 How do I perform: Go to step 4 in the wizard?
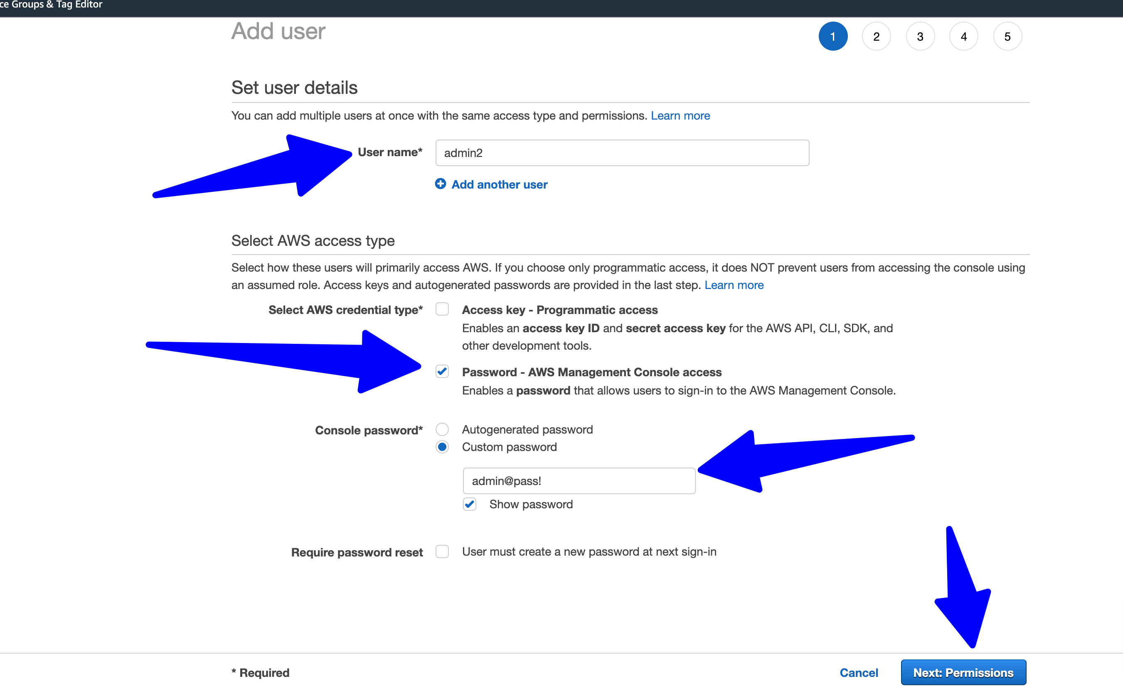(963, 36)
